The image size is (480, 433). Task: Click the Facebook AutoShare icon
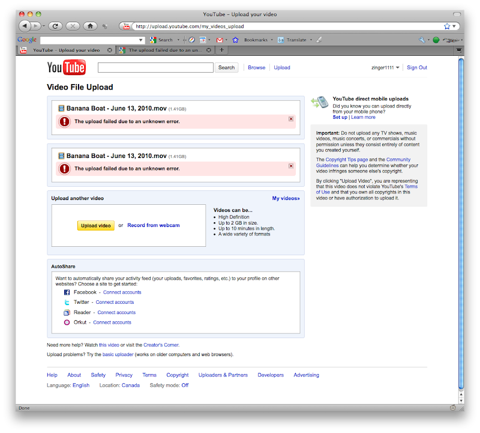pyautogui.click(x=67, y=292)
